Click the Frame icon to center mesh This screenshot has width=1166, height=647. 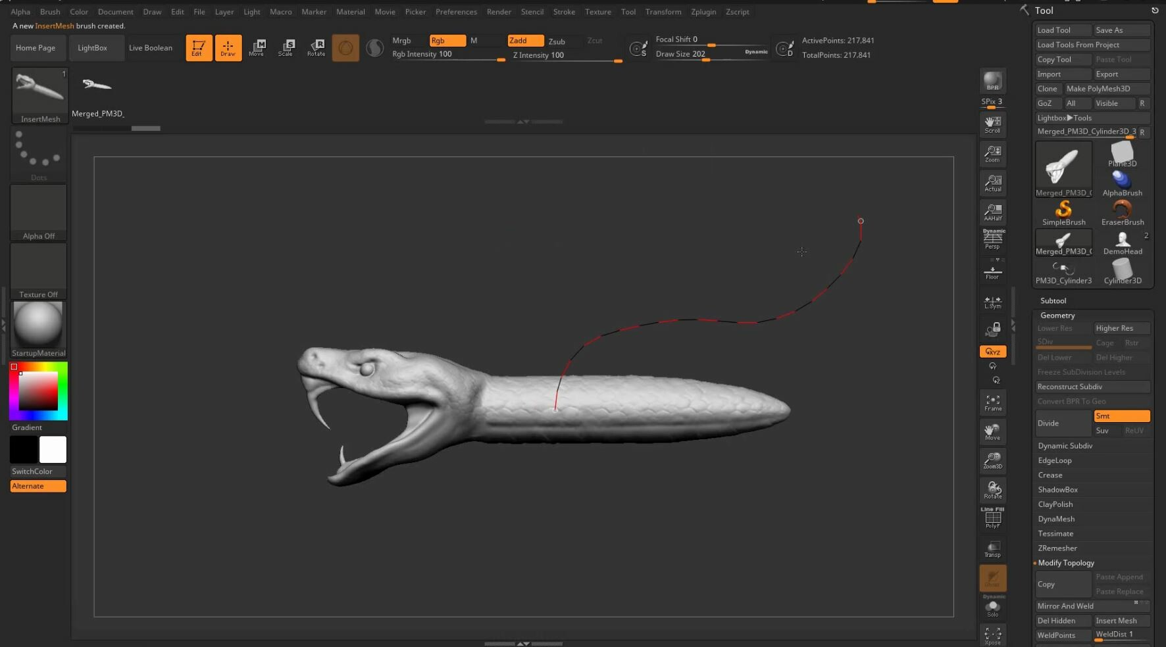click(993, 402)
